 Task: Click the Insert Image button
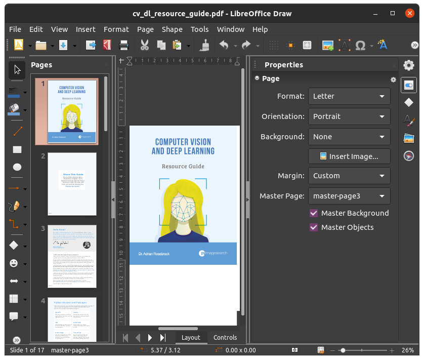(x=349, y=156)
